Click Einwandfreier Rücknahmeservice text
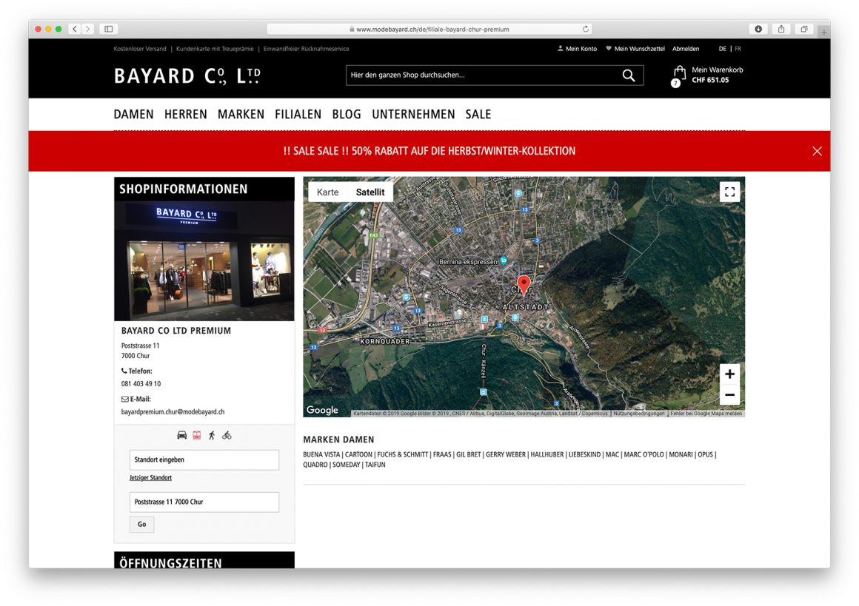Screen dimensions: 859x606 point(307,49)
